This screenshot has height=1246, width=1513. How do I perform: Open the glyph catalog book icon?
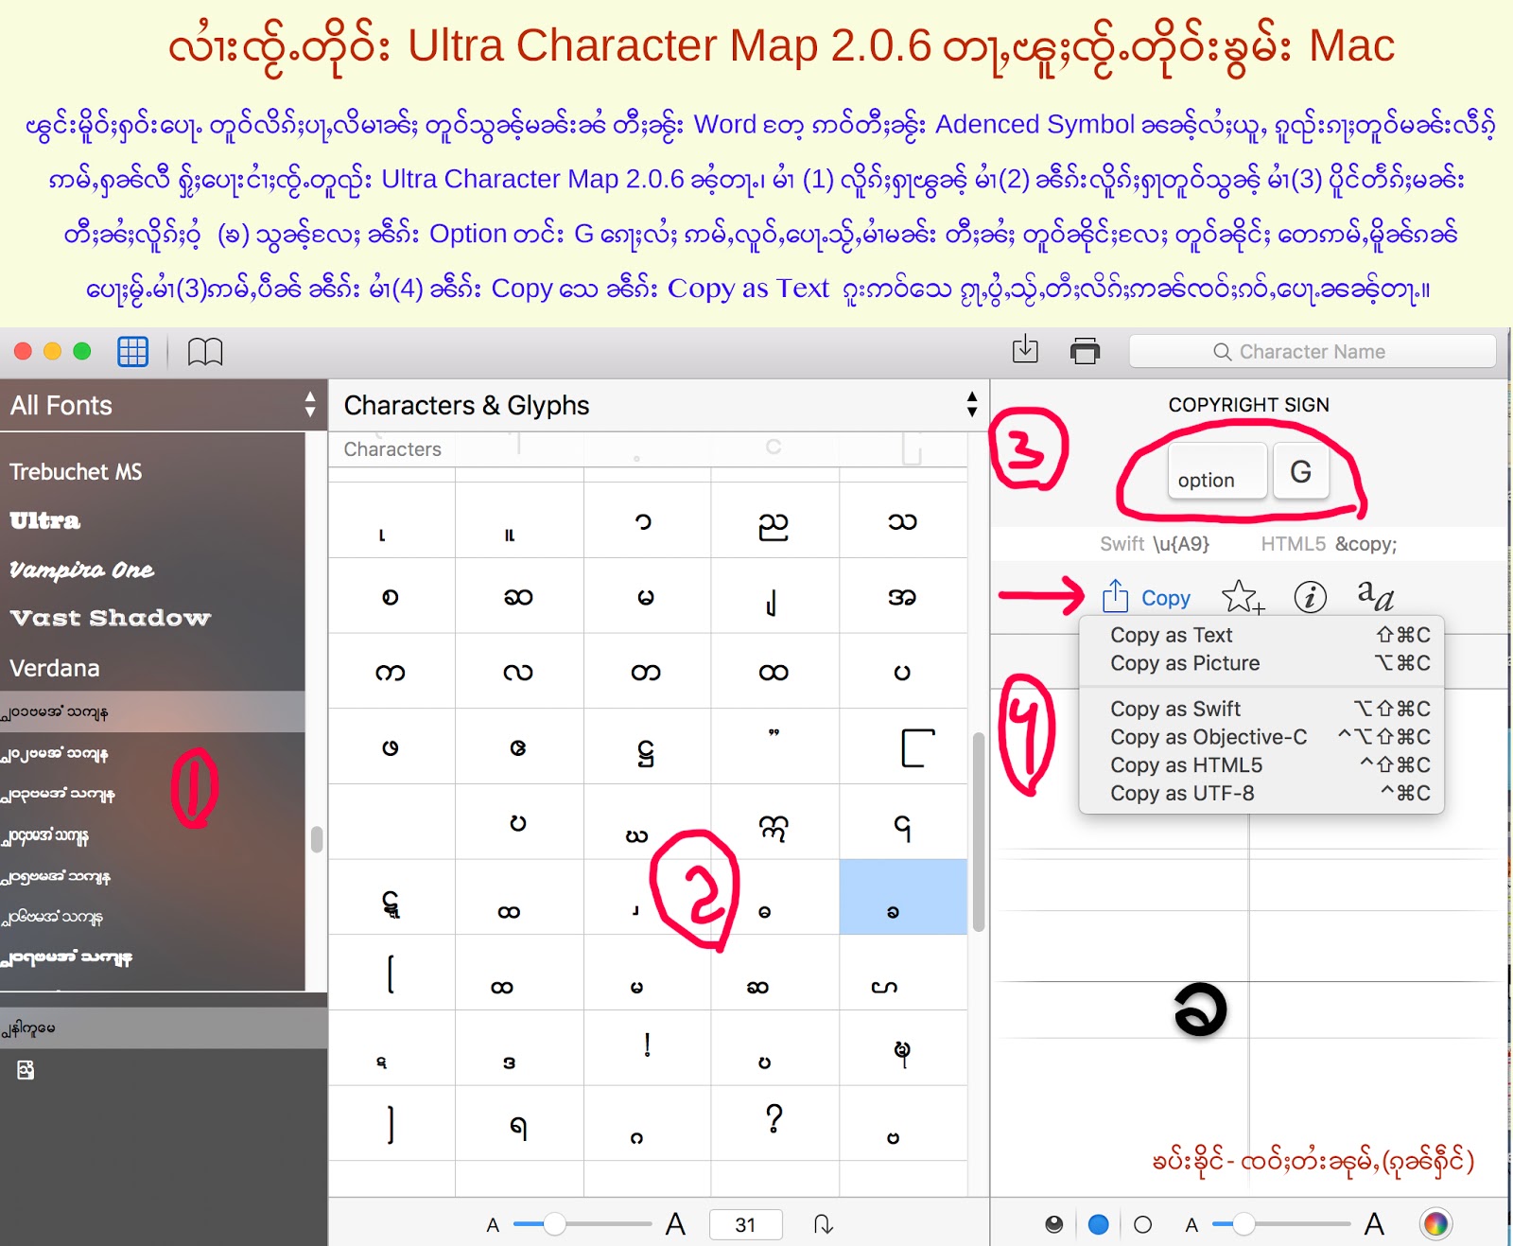[x=205, y=351]
